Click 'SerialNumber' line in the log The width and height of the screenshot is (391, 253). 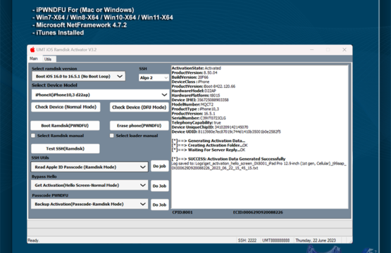click(199, 118)
